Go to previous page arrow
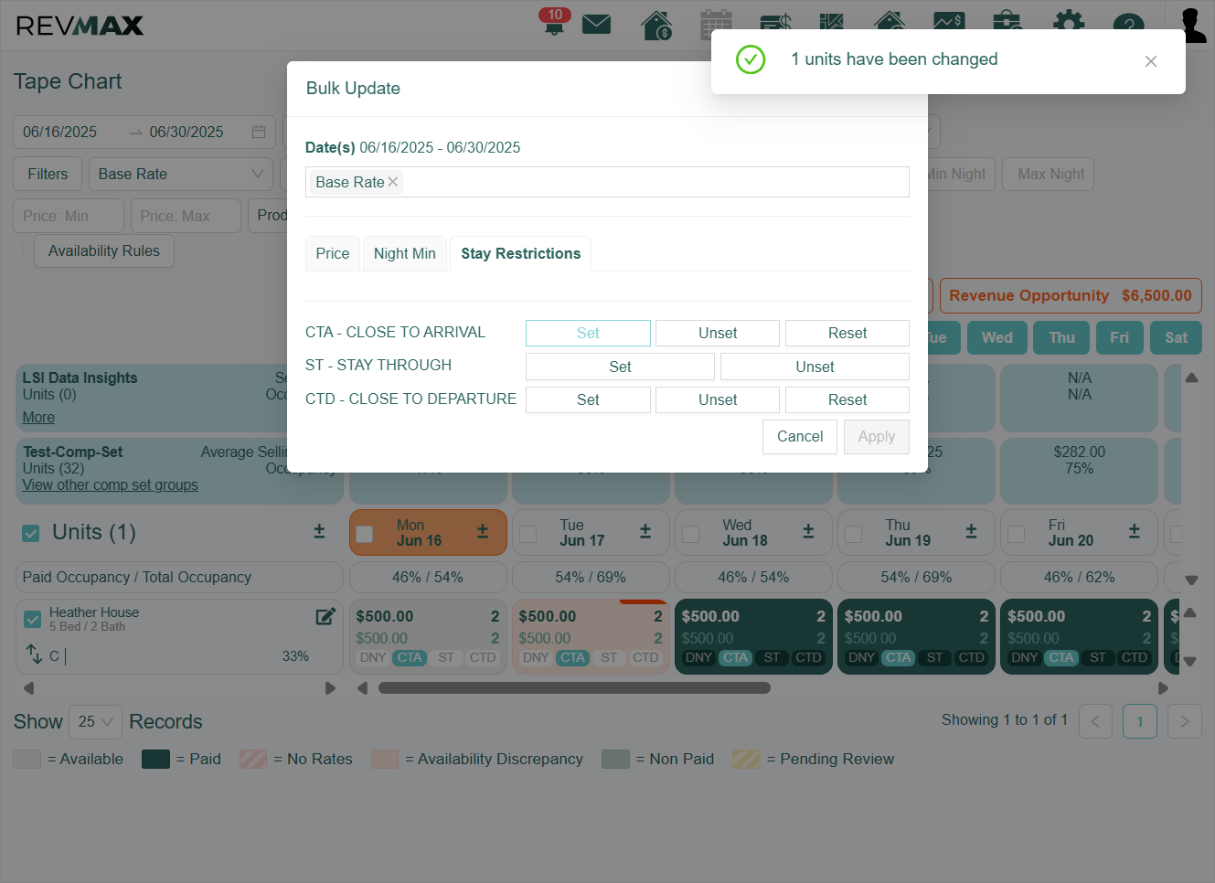Screen dimensions: 1215x883 tap(1095, 721)
